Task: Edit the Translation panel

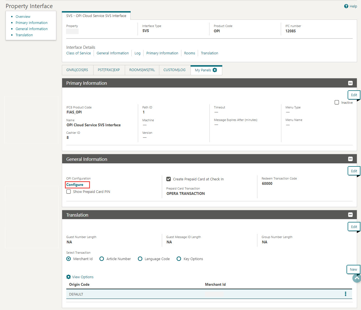Action: (354, 227)
